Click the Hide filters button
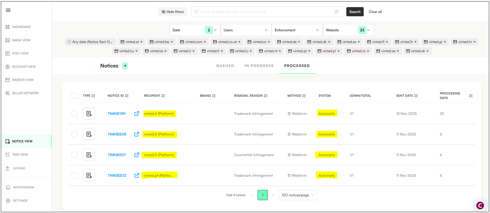This screenshot has width=490, height=213. (173, 12)
